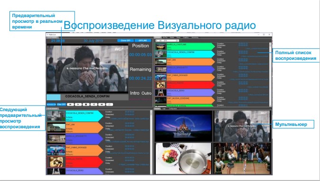Select FIAT_NUOVA_EDIZIONE item in full playlist
The width and height of the screenshot is (320, 181).
pyautogui.click(x=191, y=100)
